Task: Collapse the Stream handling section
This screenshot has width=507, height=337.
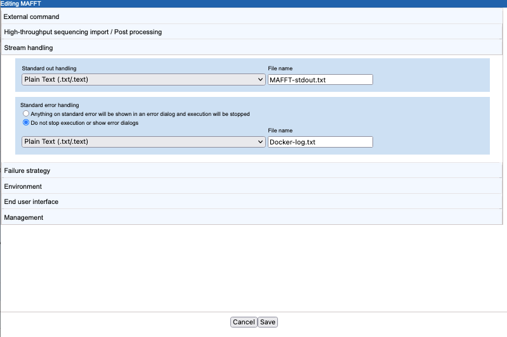Action: (x=251, y=48)
